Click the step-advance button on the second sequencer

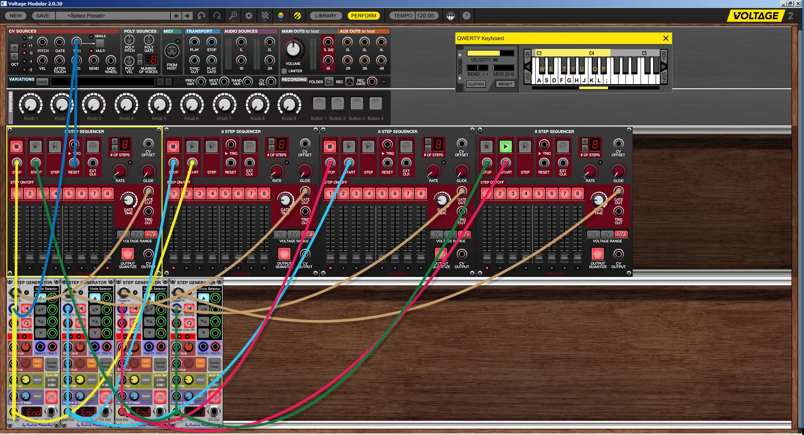(211, 146)
